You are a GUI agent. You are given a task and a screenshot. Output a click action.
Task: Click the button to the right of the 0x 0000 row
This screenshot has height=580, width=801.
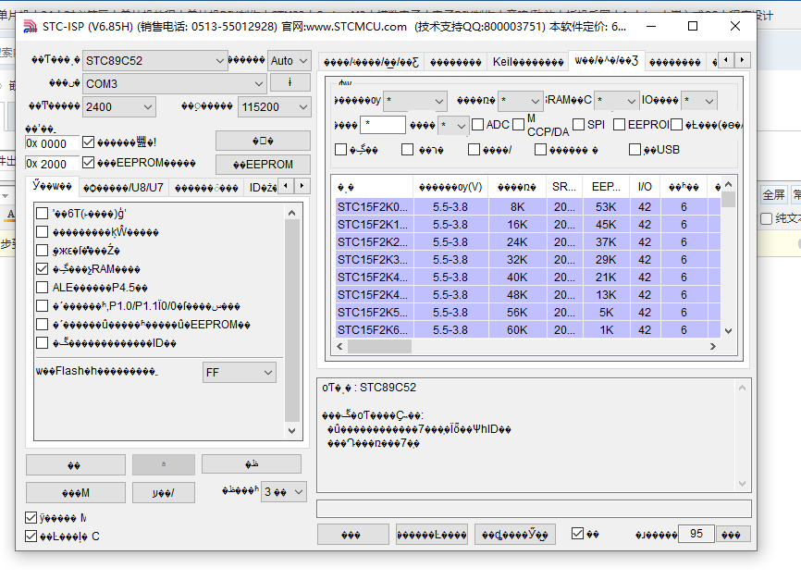coord(263,141)
